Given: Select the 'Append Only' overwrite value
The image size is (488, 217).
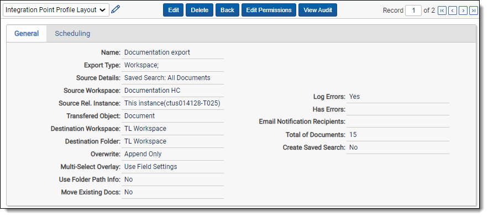Looking at the screenshot, I should tap(143, 154).
